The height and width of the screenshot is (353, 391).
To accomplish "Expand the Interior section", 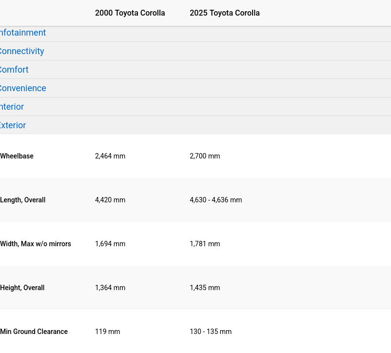I will (12, 107).
